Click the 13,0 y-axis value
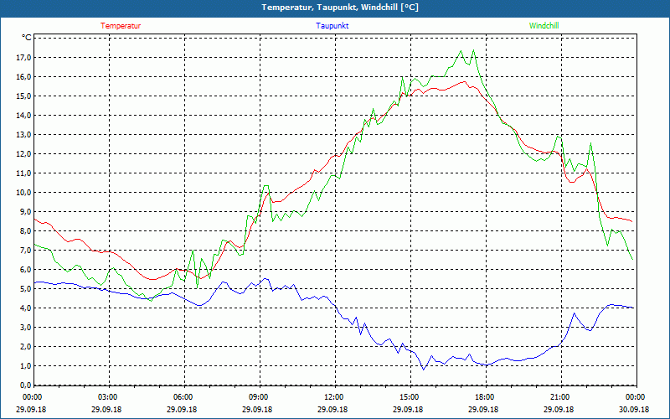This screenshot has height=419, width=670. 24,135
